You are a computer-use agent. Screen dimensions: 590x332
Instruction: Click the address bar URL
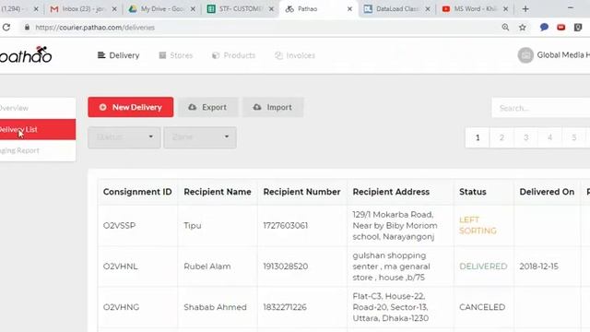(95, 27)
